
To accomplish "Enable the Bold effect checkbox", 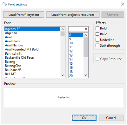I will pos(97,28).
